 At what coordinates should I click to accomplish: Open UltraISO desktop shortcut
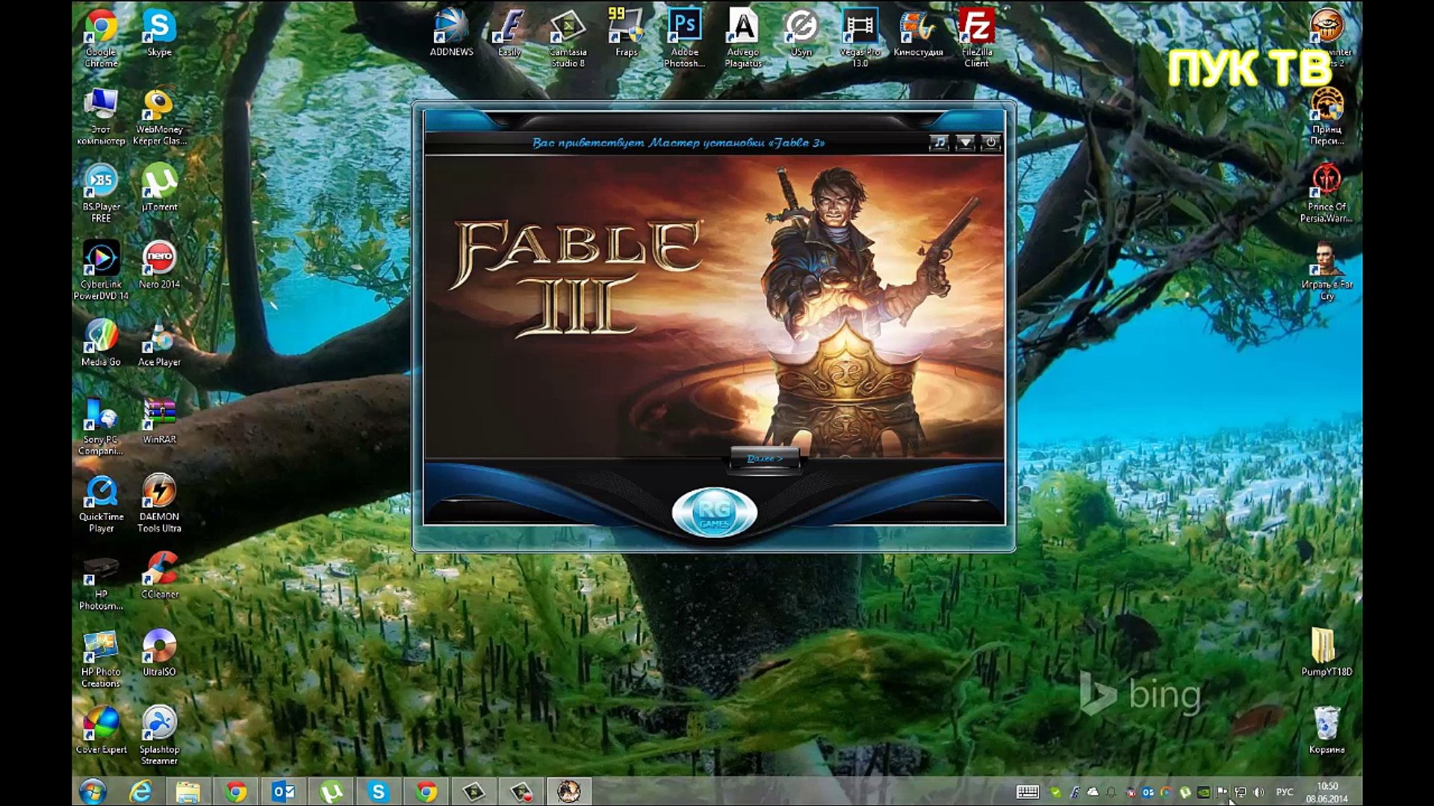[159, 653]
